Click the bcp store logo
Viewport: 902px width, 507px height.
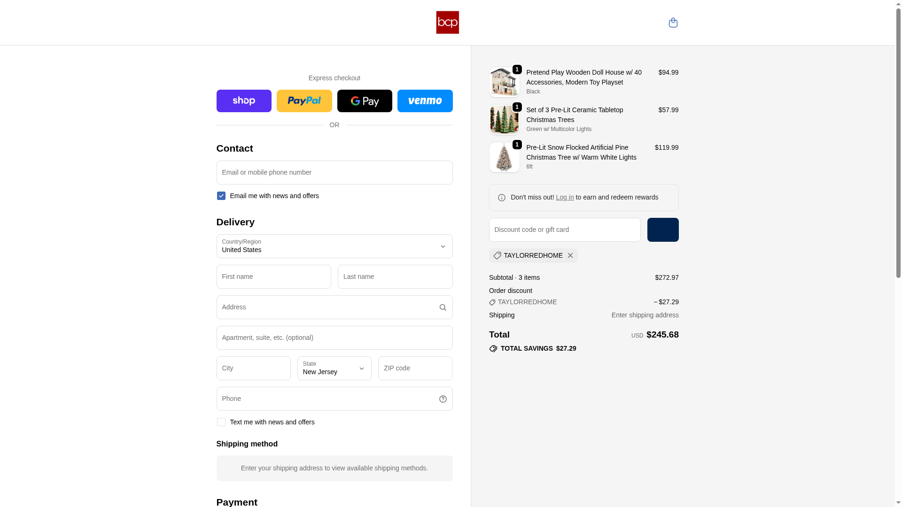tap(447, 23)
